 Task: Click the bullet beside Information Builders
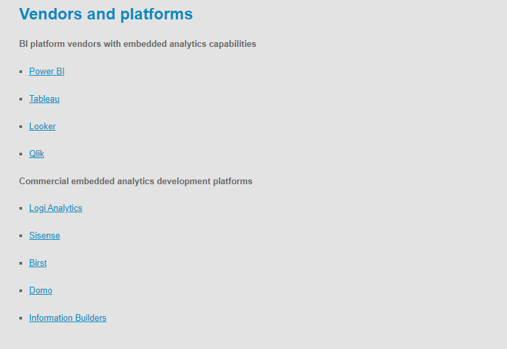(x=21, y=318)
